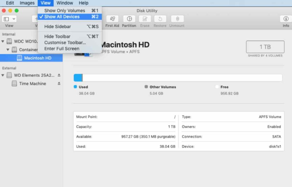Toggle the Show All Devices checked item

(x=70, y=17)
